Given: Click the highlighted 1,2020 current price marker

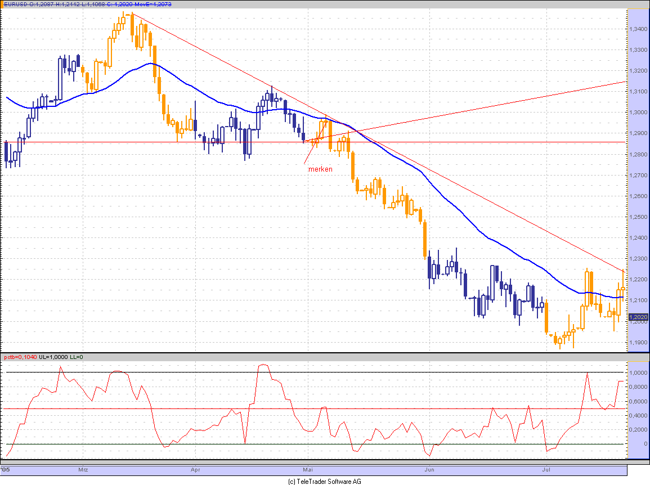Looking at the screenshot, I should (638, 317).
